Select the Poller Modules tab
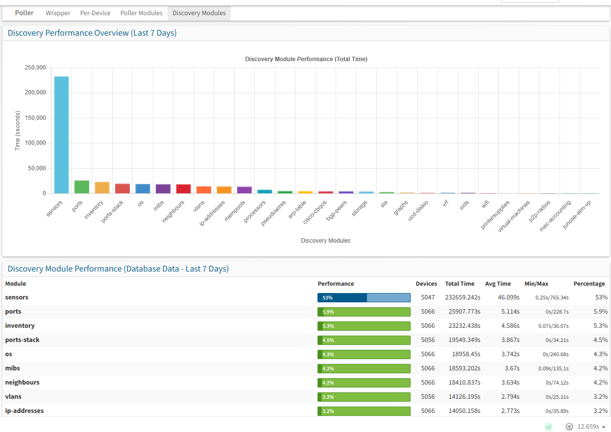The width and height of the screenshot is (611, 432). pyautogui.click(x=141, y=13)
